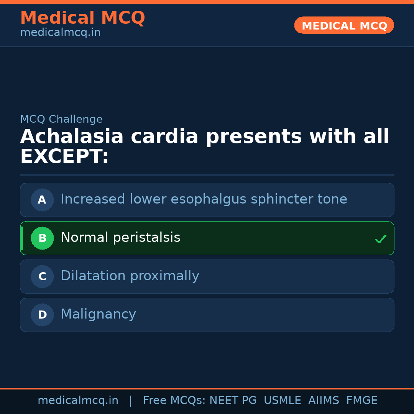This screenshot has height=414, width=414.
Task: Click the circular D option letter badge
Action: point(42,315)
